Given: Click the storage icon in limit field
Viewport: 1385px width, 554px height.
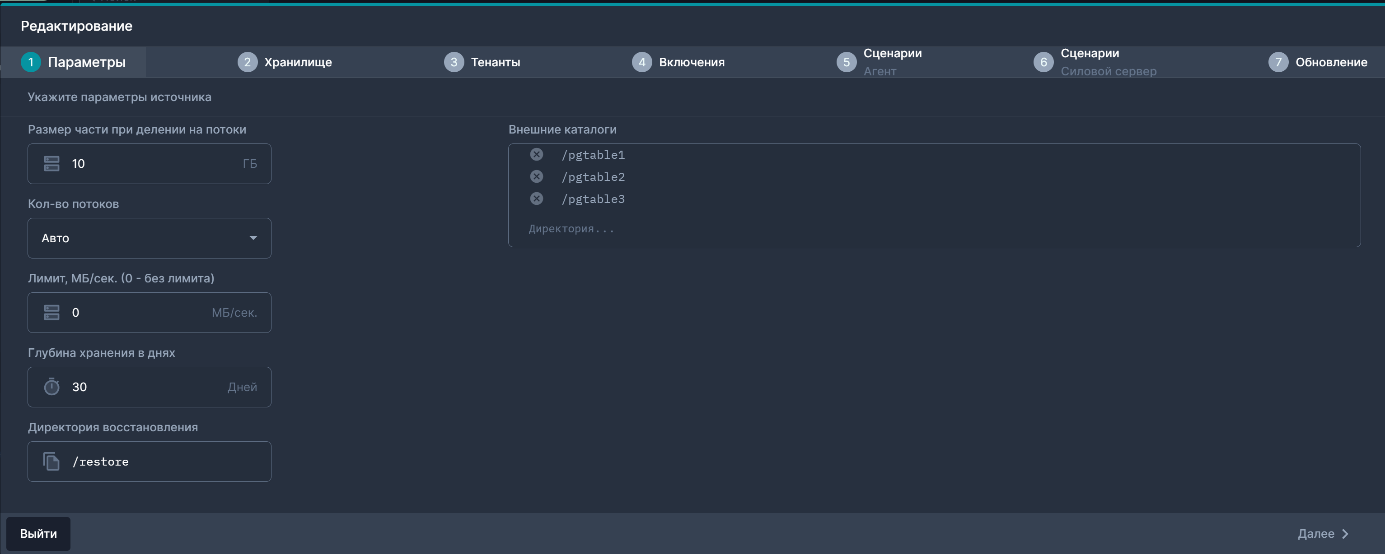Looking at the screenshot, I should click(51, 313).
